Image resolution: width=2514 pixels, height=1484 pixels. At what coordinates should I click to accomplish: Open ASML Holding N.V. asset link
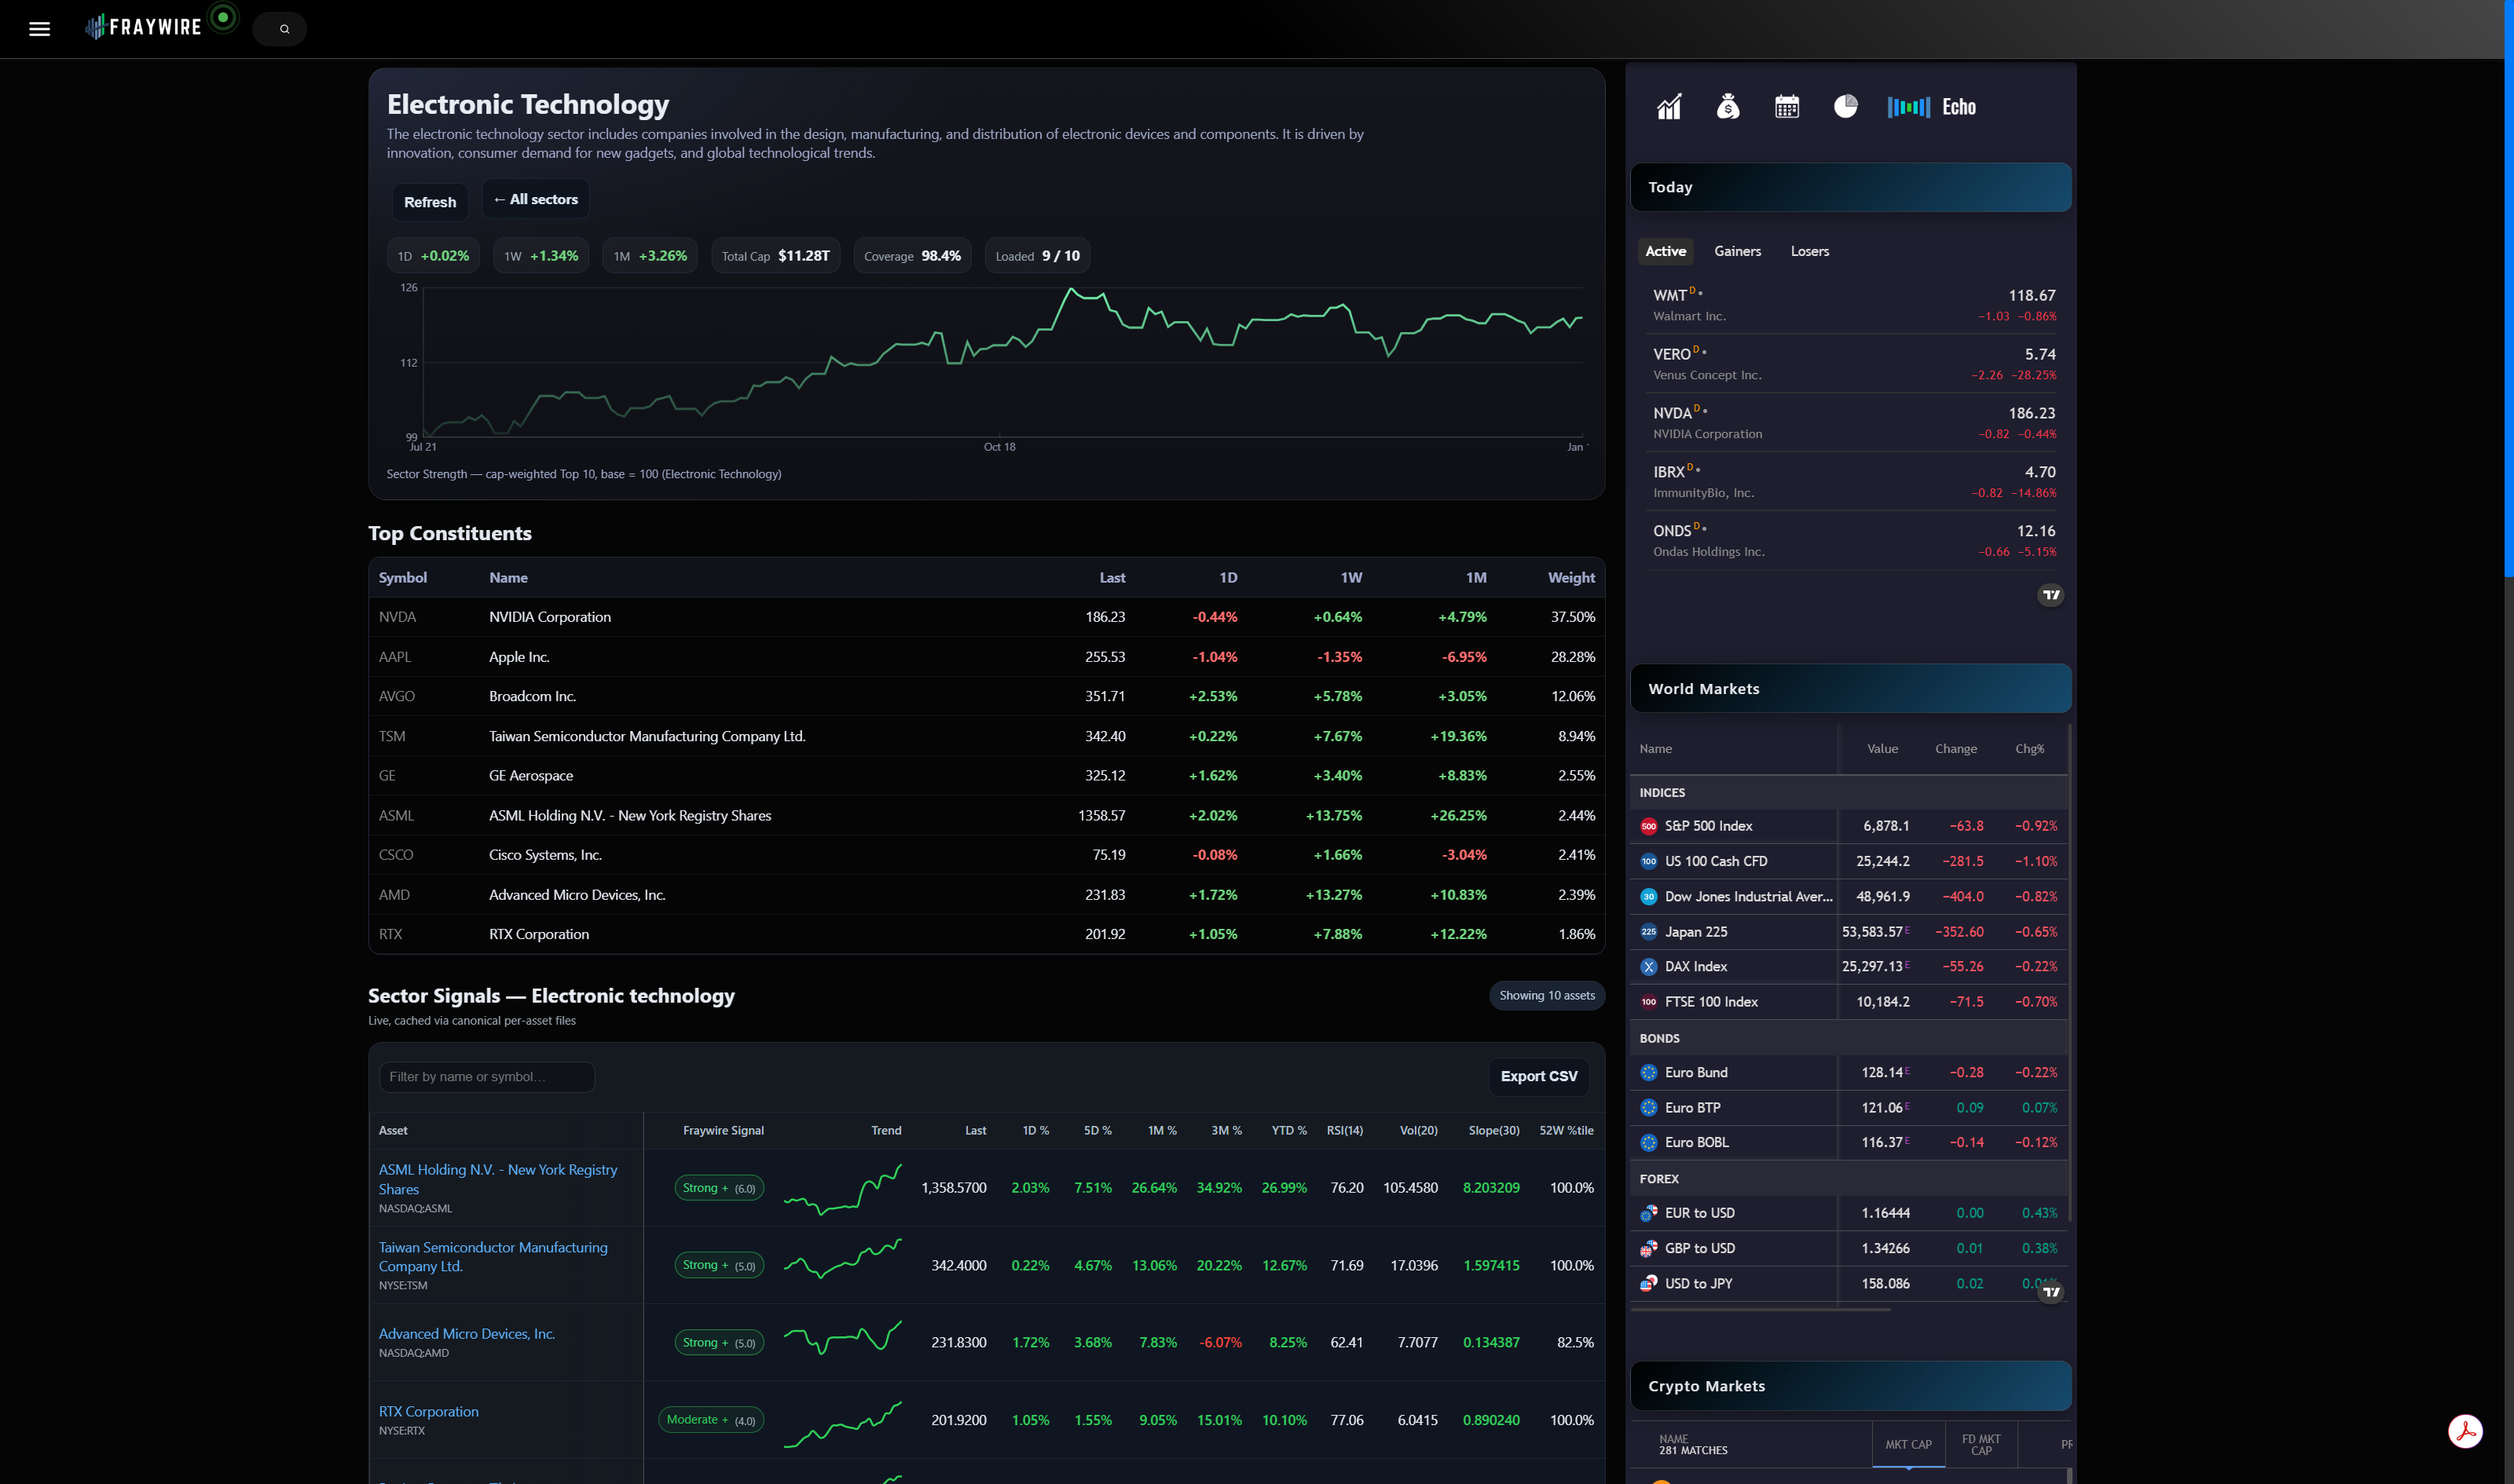(497, 1179)
